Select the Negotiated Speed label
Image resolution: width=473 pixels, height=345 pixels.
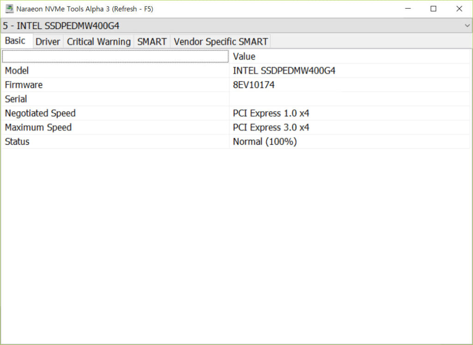tap(40, 113)
